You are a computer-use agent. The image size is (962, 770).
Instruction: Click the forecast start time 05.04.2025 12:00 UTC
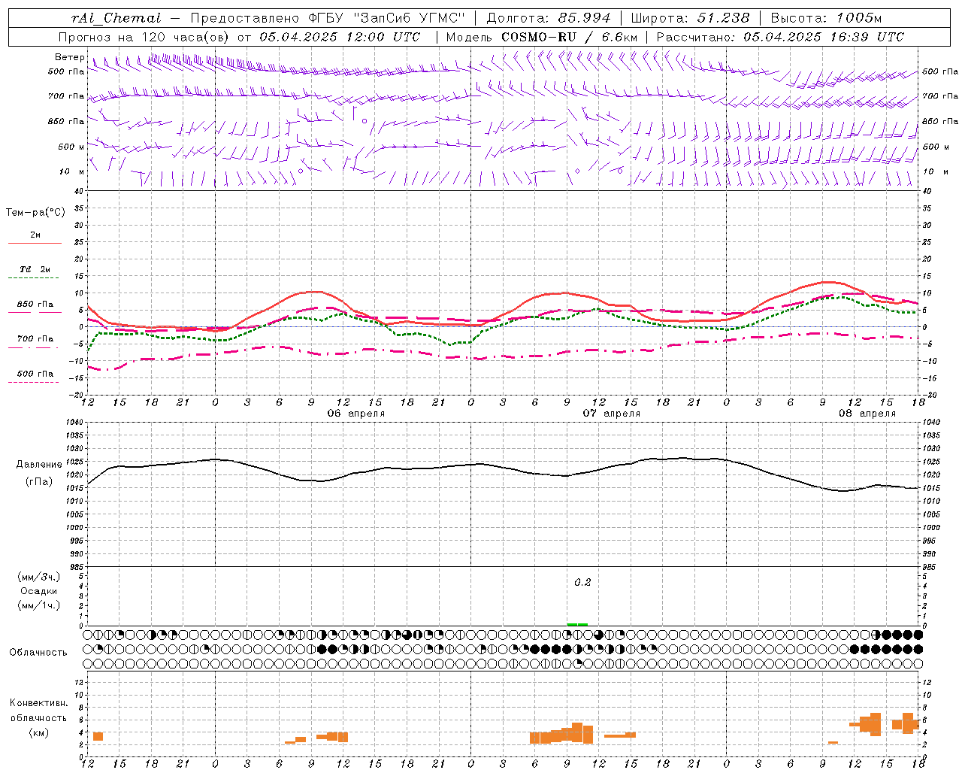(x=339, y=37)
